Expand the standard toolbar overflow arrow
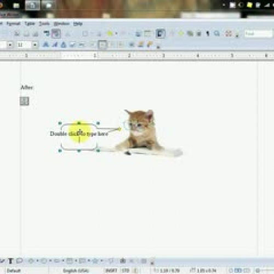The height and width of the screenshot is (274, 274). coord(237,36)
